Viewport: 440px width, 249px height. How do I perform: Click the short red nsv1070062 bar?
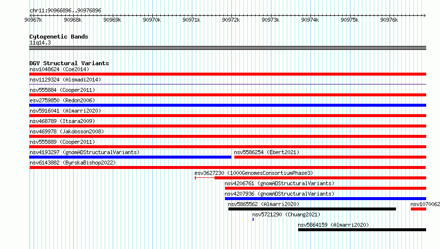coord(418,209)
